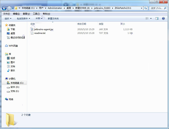Screen dimensions: 169x129
Task: Select 本地磁盘 (C:) in the sidebar
Action: pyautogui.click(x=14, y=83)
